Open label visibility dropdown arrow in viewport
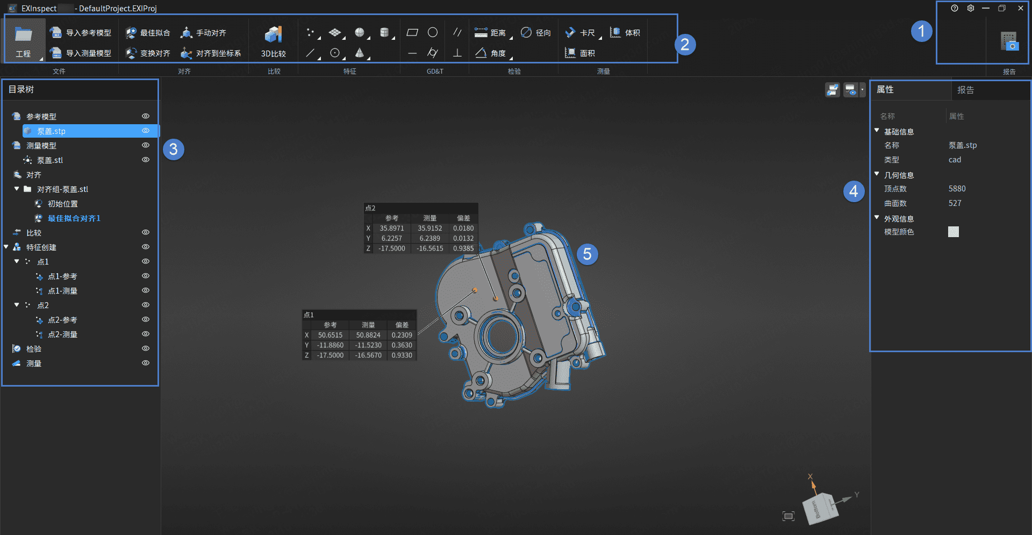The width and height of the screenshot is (1032, 535). pyautogui.click(x=862, y=90)
